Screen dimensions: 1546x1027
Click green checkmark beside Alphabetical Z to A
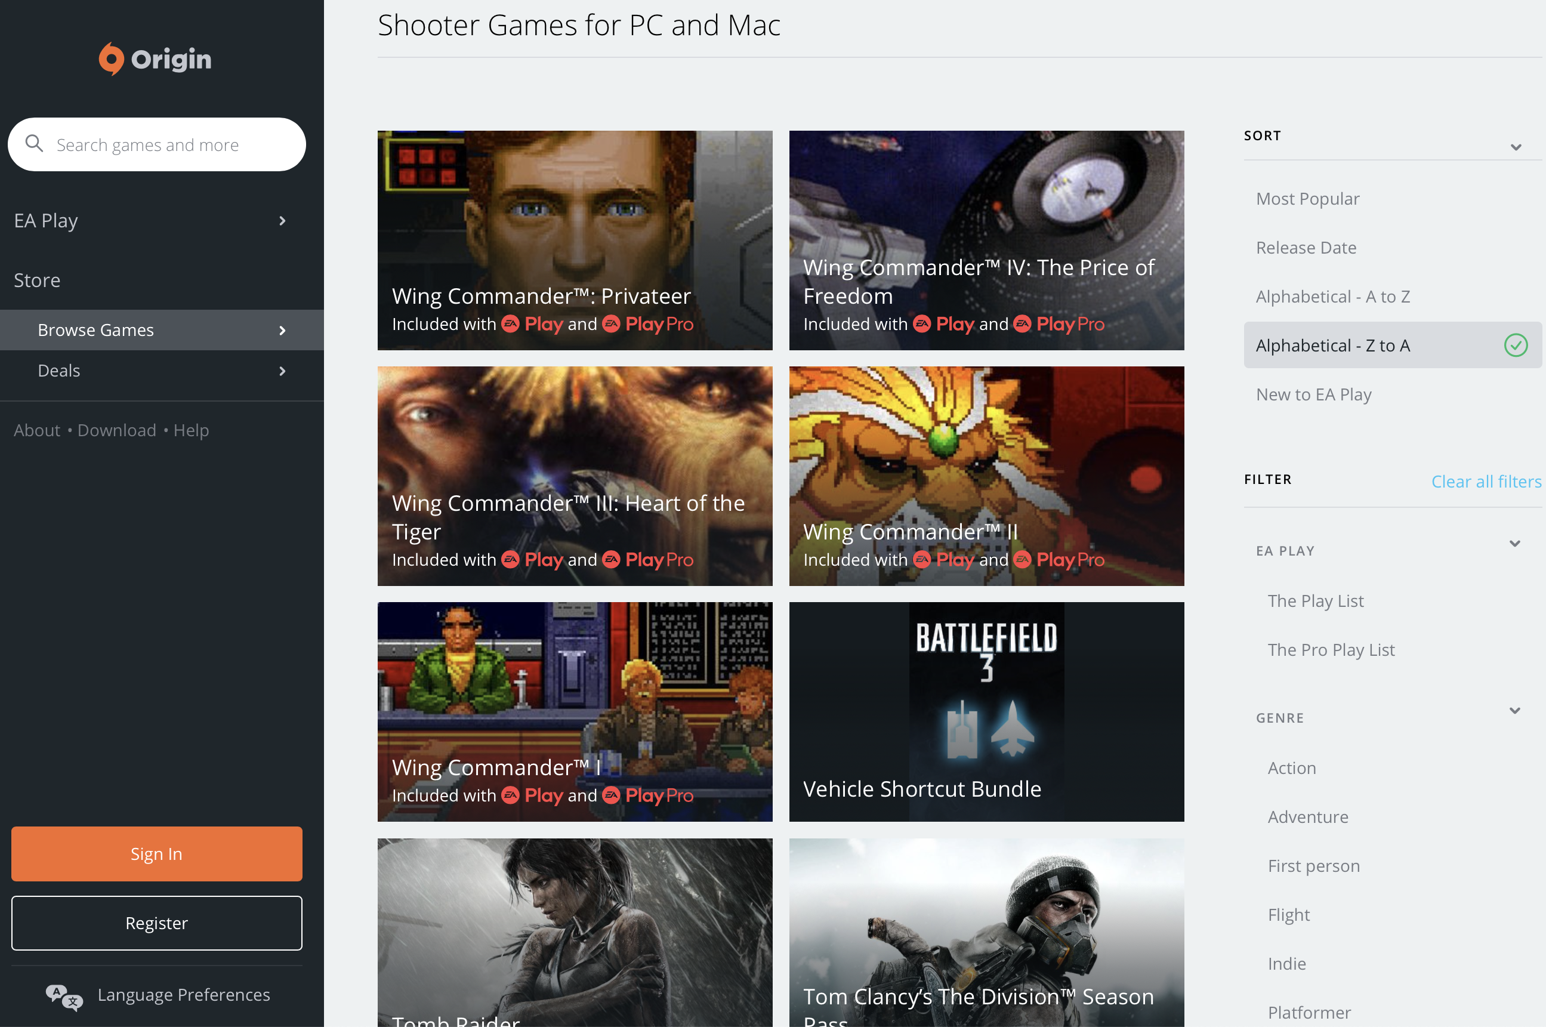coord(1515,345)
